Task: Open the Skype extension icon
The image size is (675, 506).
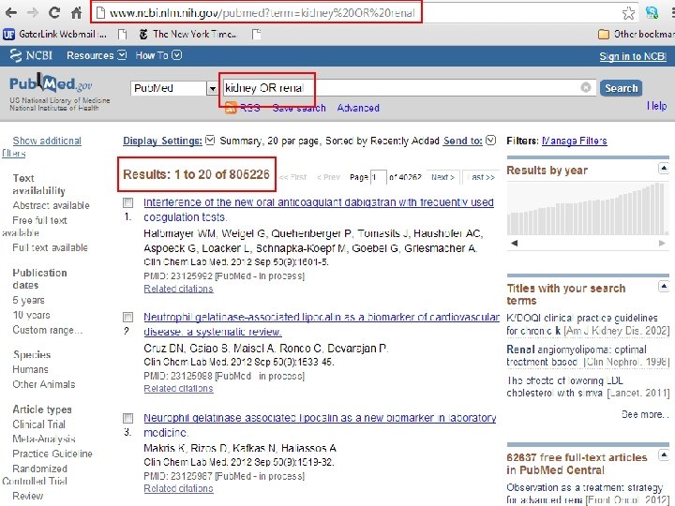Action: (x=652, y=12)
